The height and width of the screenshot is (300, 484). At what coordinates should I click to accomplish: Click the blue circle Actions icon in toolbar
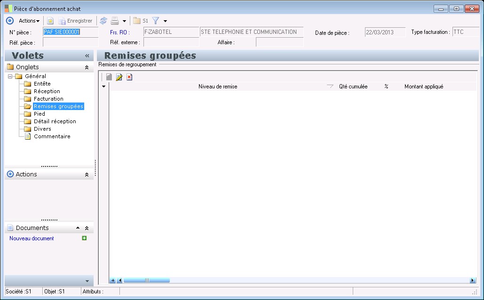[x=10, y=21]
